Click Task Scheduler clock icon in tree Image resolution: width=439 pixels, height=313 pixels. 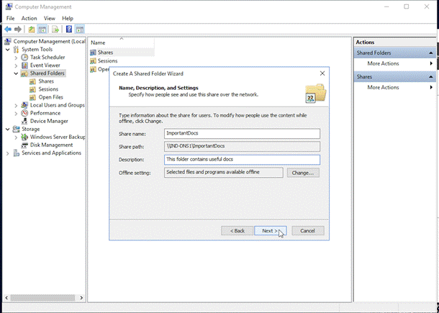click(24, 58)
